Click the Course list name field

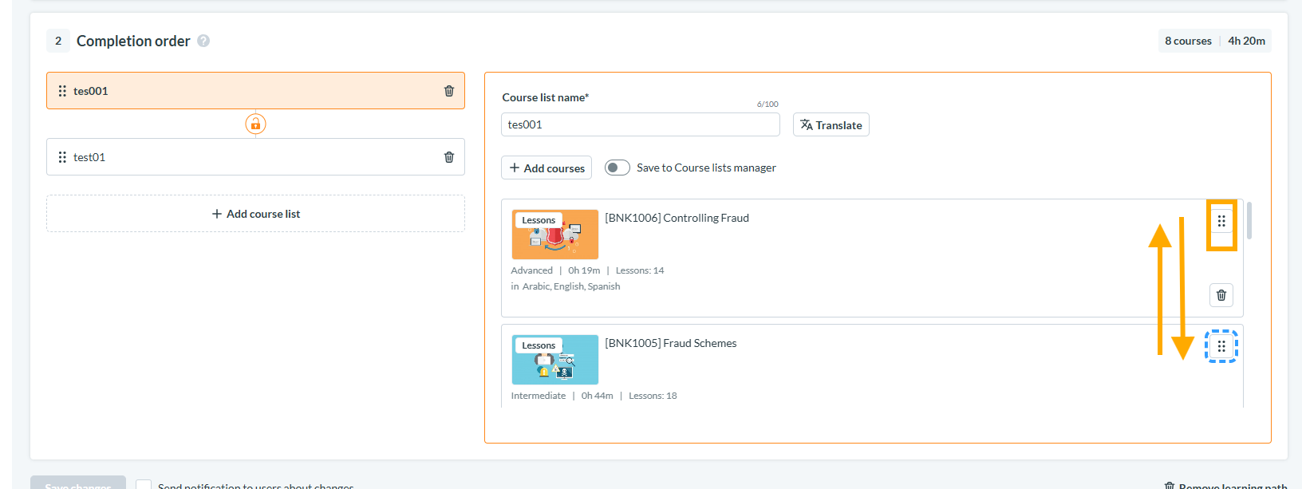(x=641, y=124)
